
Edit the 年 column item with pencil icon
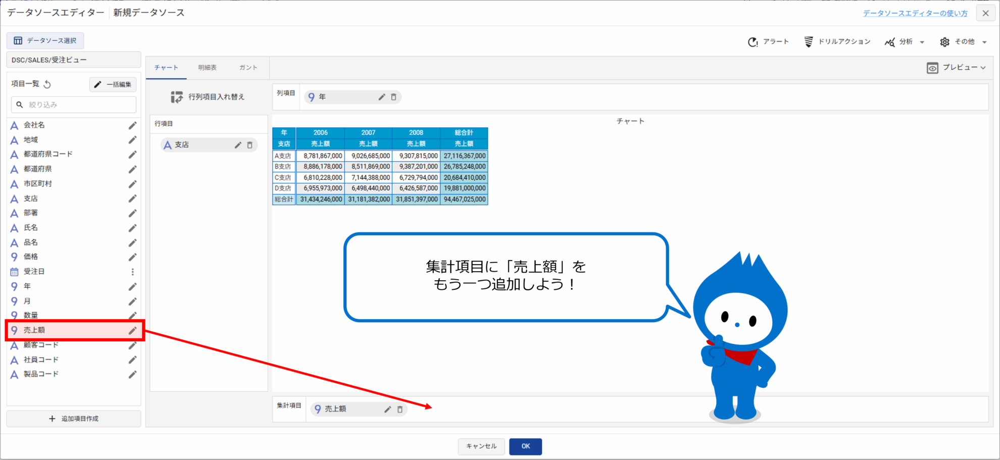coord(382,97)
